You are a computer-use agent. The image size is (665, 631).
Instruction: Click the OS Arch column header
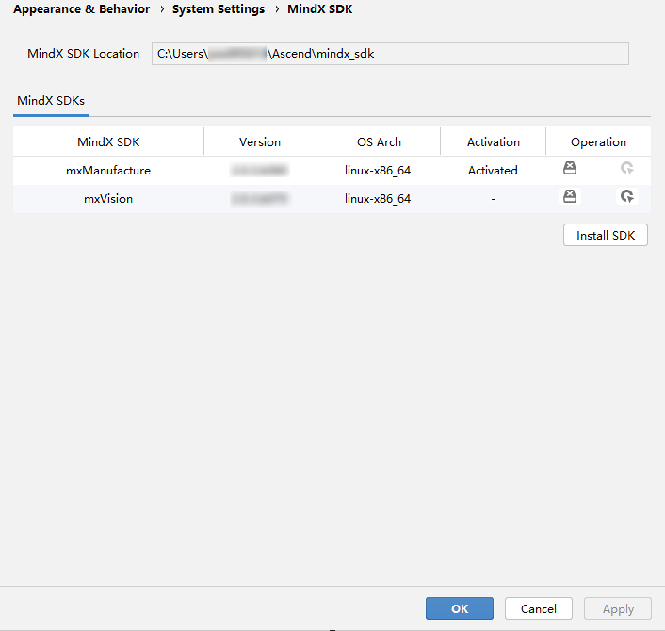379,141
